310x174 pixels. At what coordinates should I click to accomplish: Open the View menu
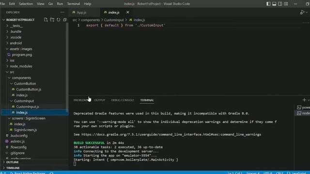point(41,4)
